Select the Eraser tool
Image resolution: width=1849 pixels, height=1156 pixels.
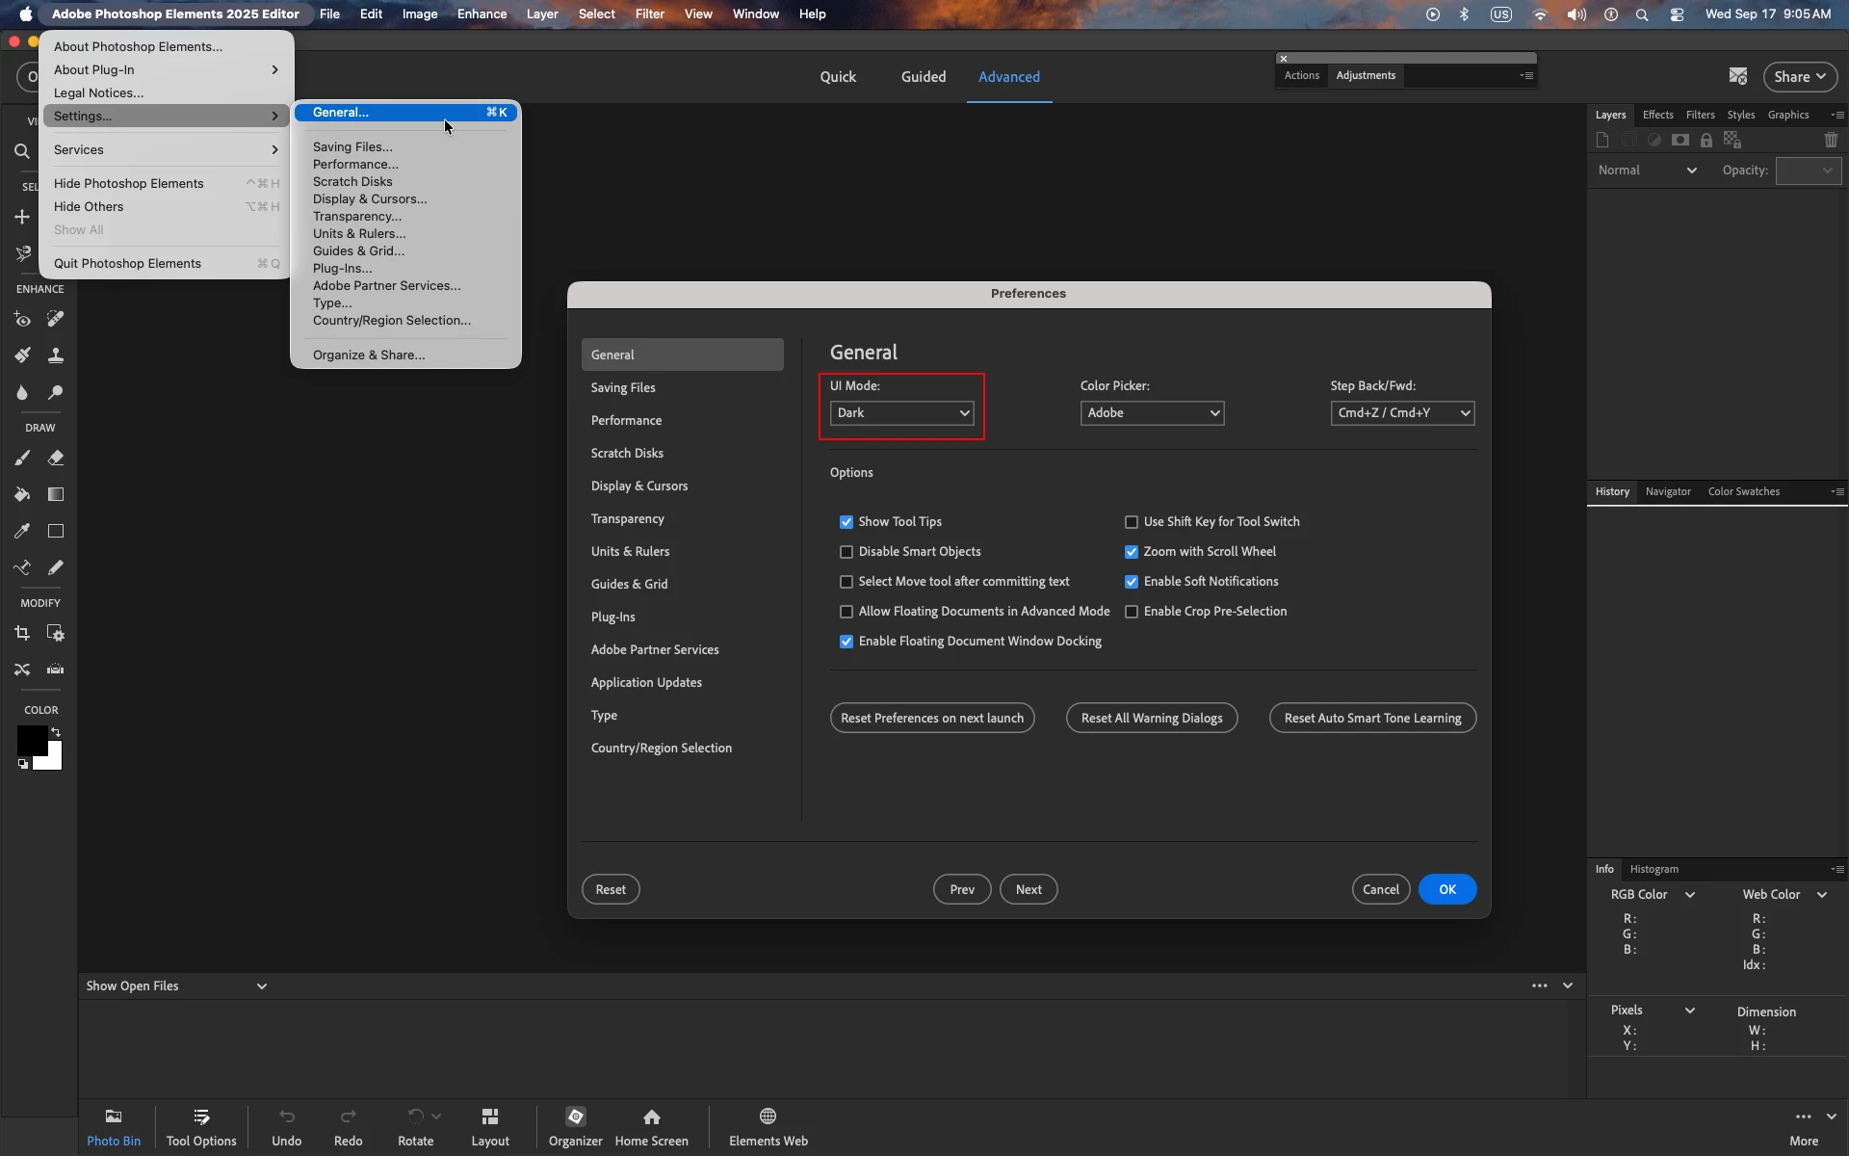pos(56,459)
